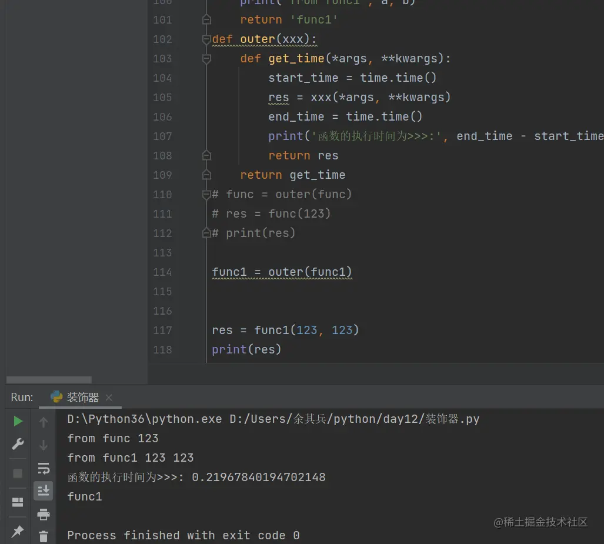Click fold end marker on line 108
The height and width of the screenshot is (544, 604).
(206, 155)
